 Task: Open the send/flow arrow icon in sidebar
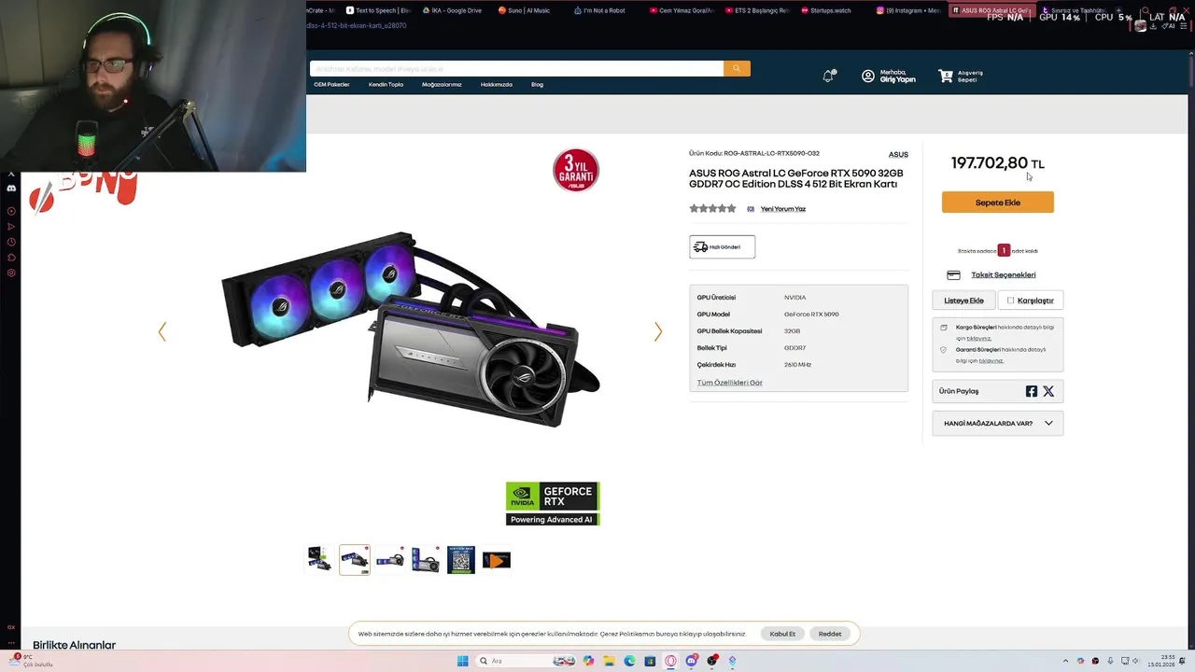coord(11,227)
